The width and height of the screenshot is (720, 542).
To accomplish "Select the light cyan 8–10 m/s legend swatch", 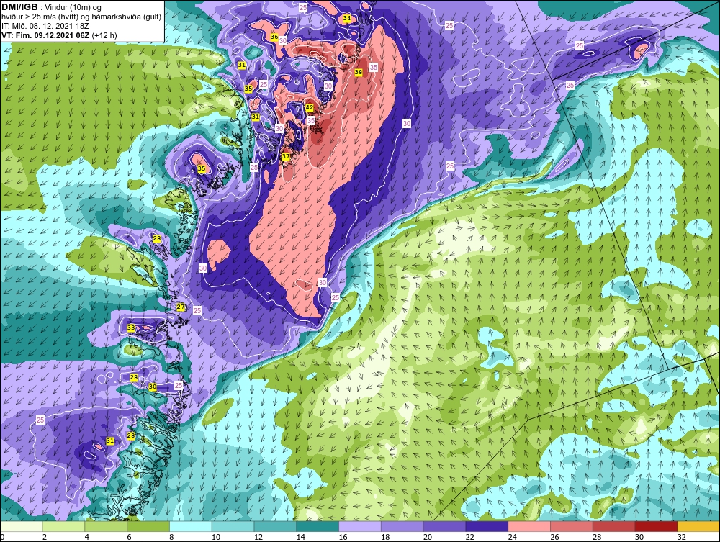I will click(191, 526).
